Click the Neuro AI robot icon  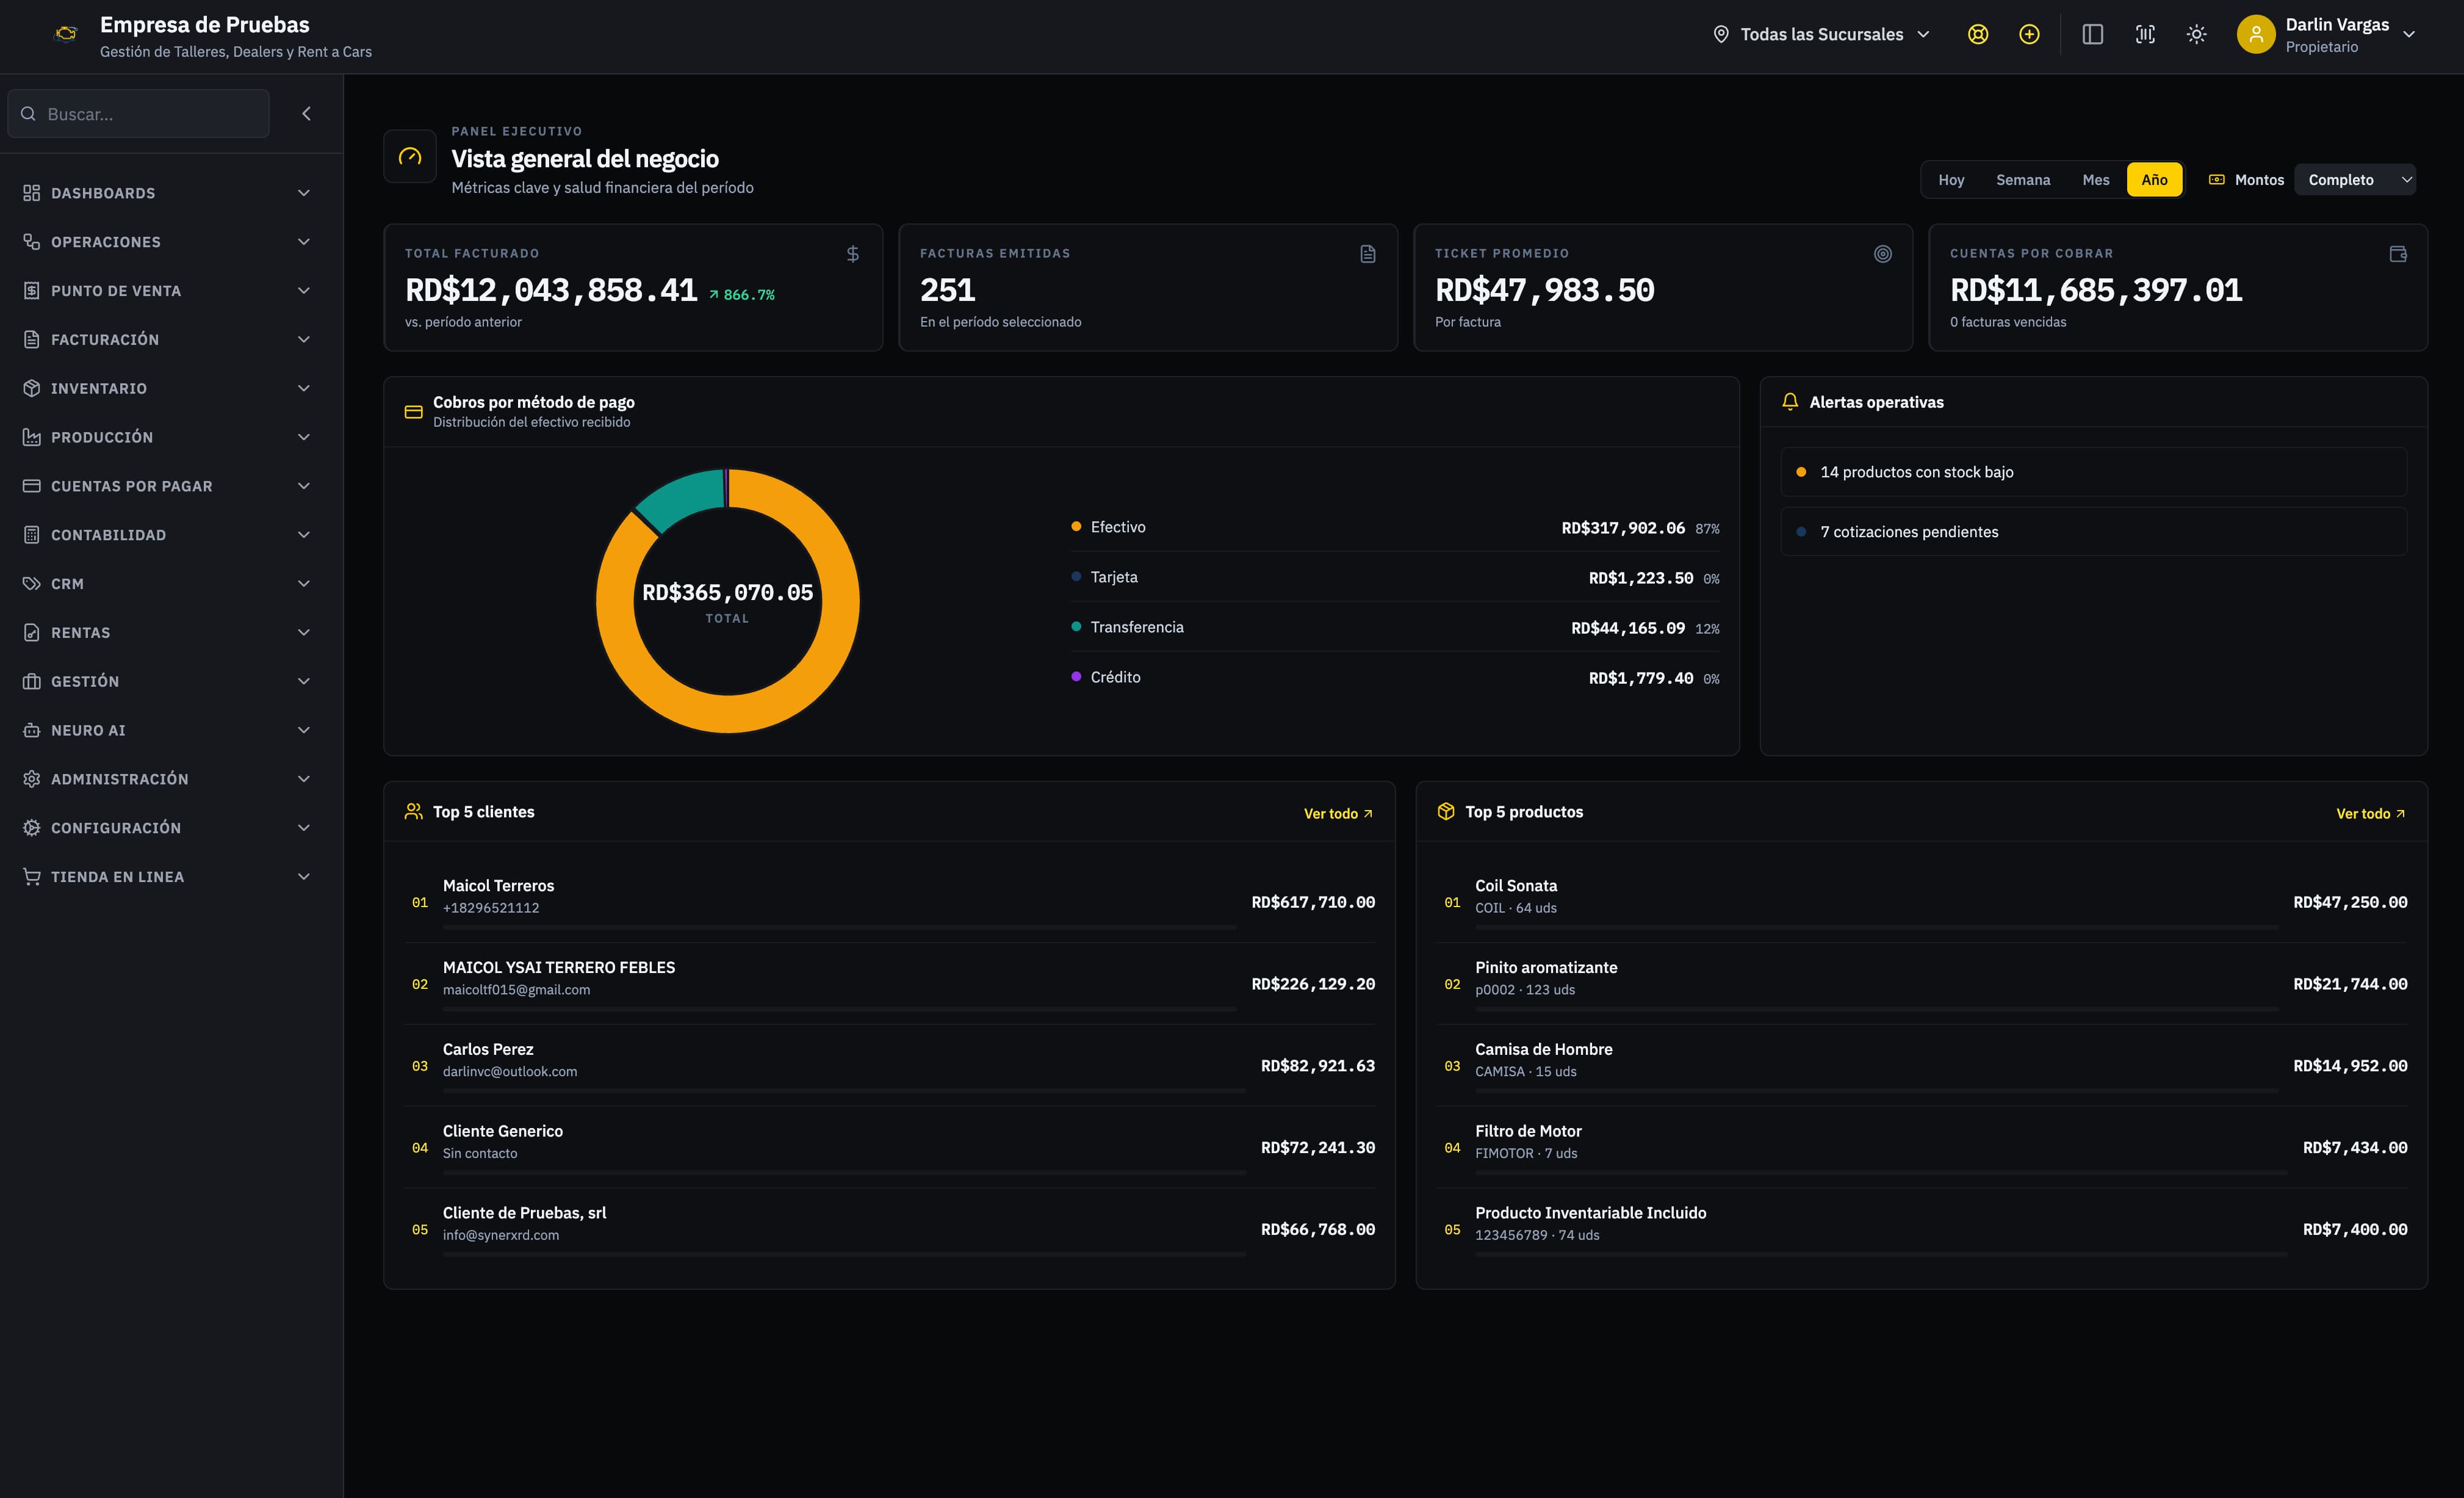click(32, 731)
